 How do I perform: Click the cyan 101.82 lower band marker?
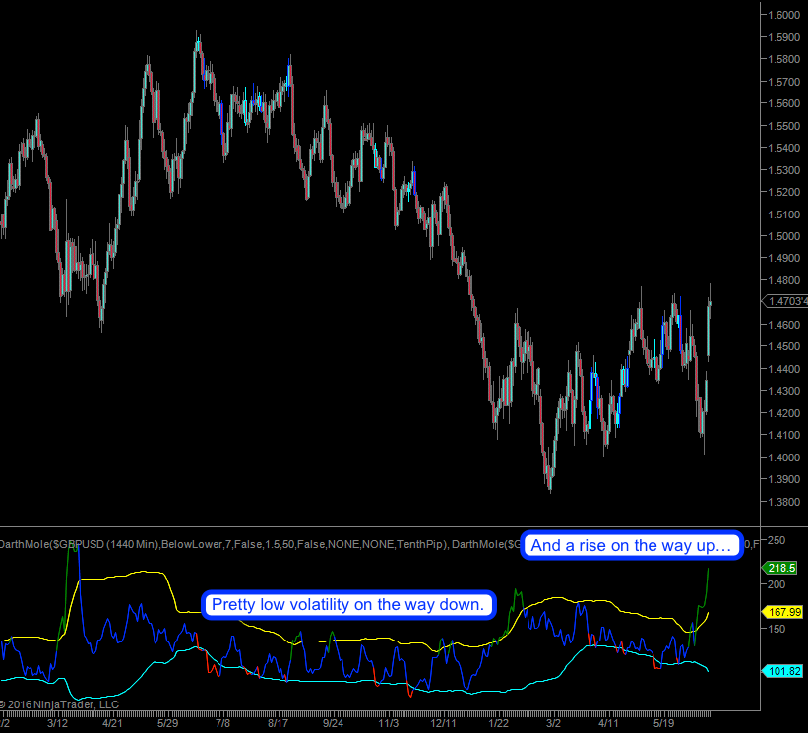(x=783, y=671)
